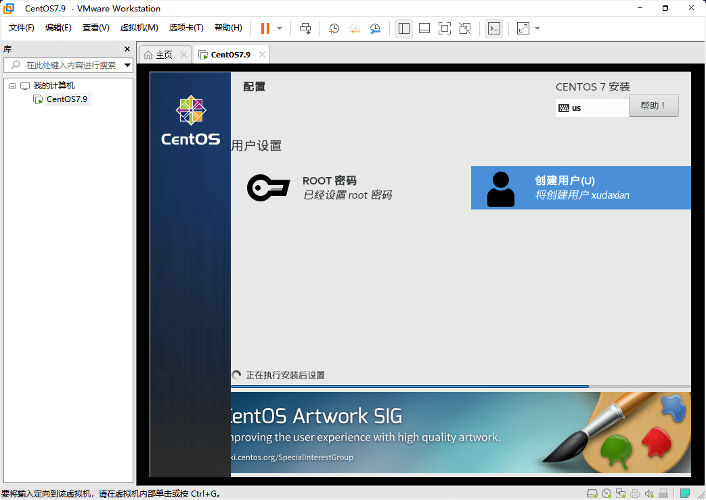Open ROOT 密码 settings
The image size is (706, 500).
coord(347,188)
